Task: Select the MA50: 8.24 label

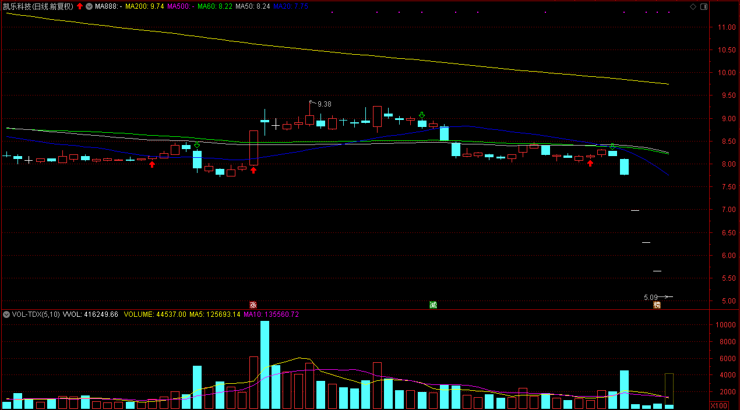Action: click(x=252, y=6)
